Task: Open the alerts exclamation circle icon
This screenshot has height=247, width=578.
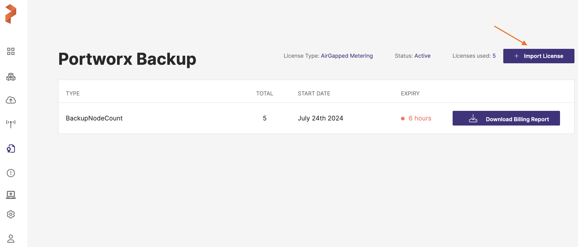Action: tap(11, 173)
